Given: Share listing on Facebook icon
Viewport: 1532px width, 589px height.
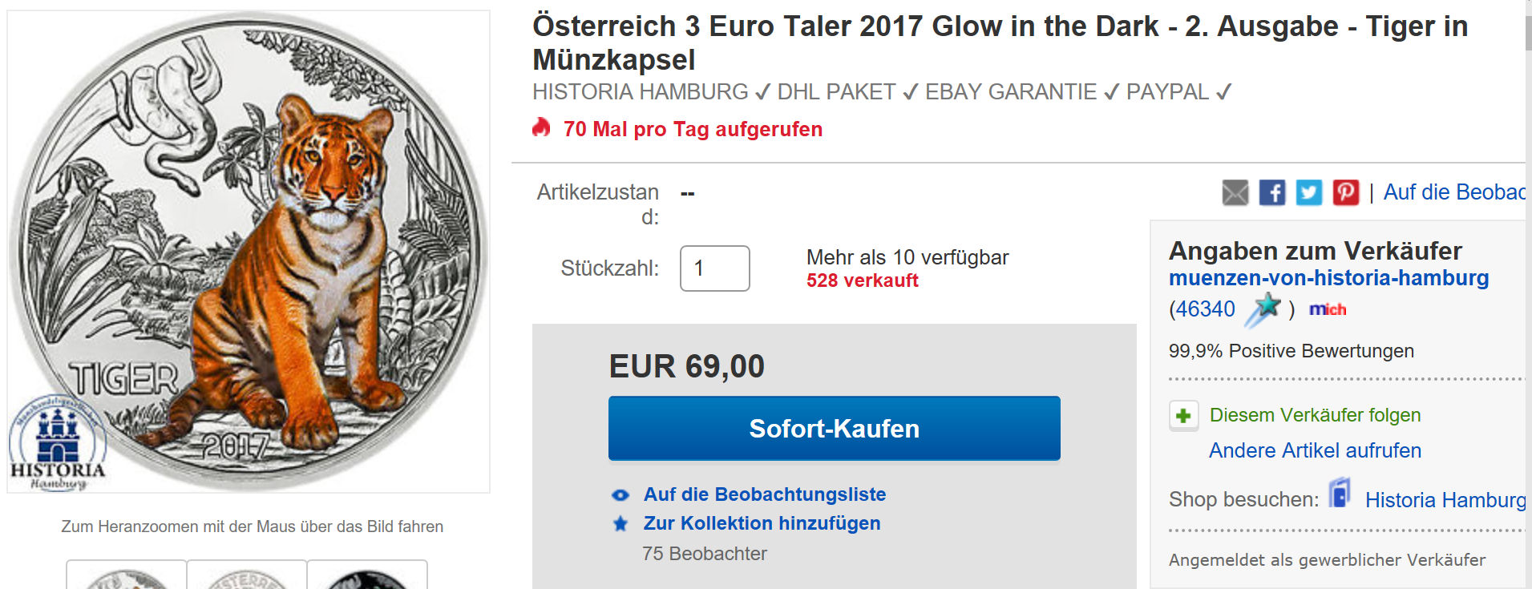Looking at the screenshot, I should click(1271, 192).
